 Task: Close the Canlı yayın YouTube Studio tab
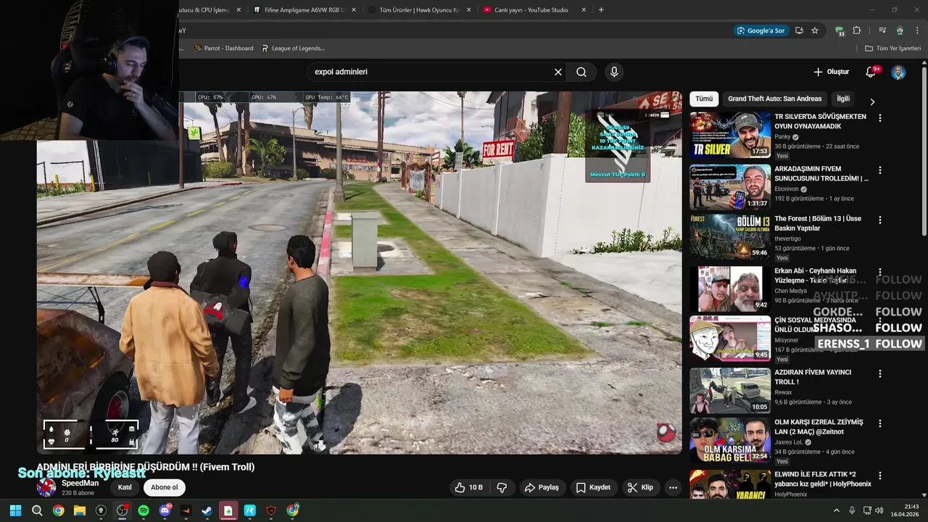point(584,10)
